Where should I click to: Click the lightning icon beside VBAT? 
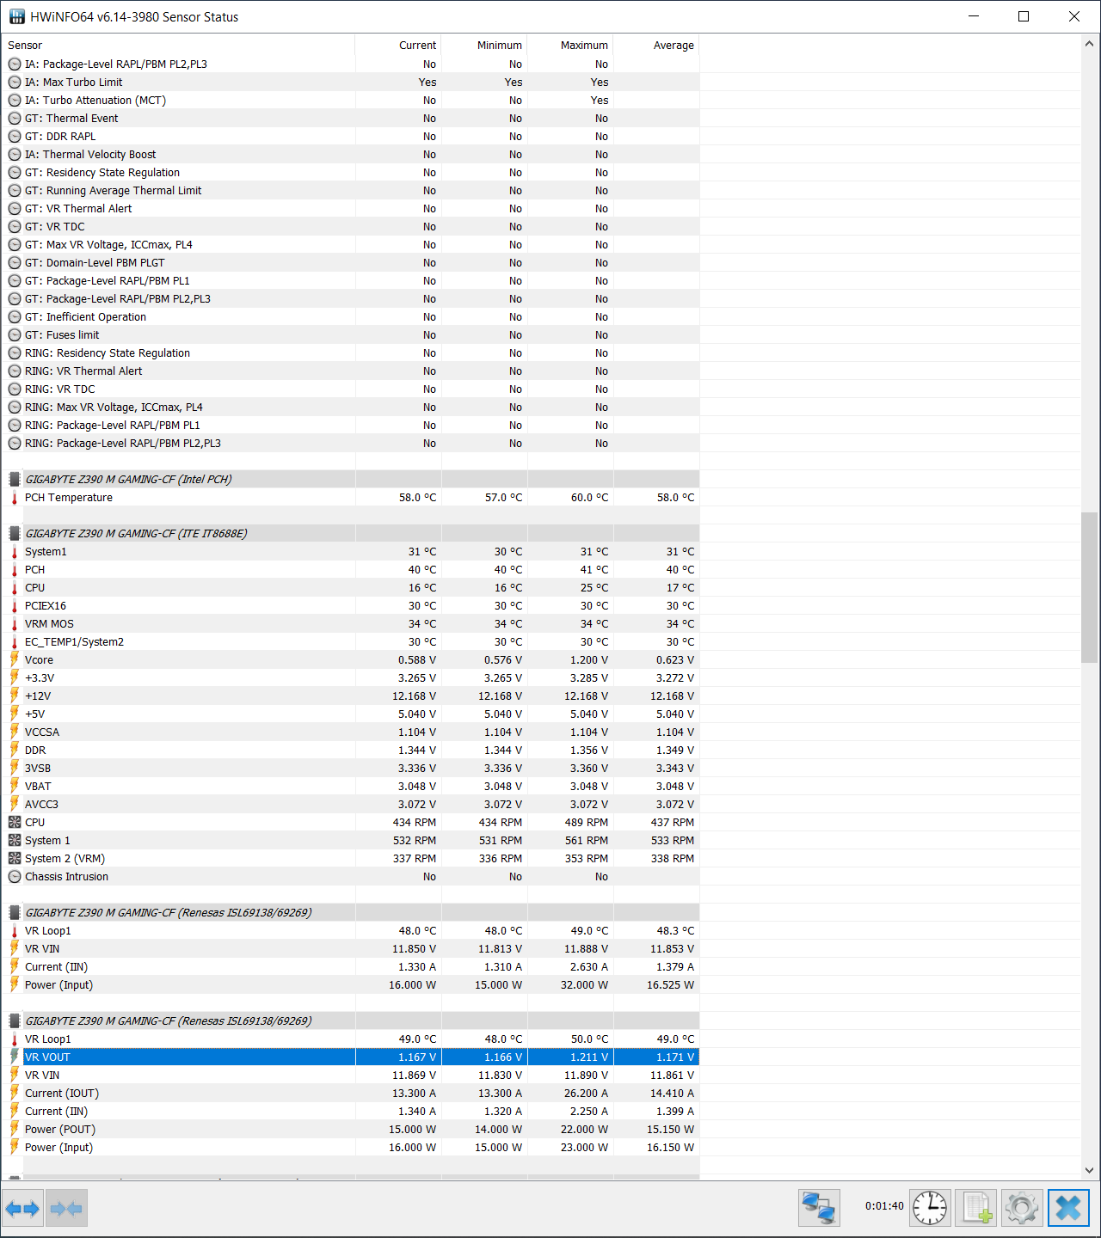tap(15, 787)
